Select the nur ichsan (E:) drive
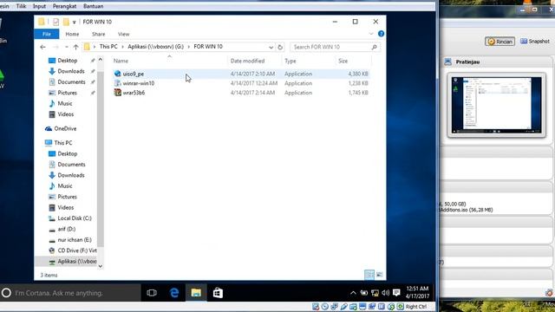555x312 pixels. 75,240
